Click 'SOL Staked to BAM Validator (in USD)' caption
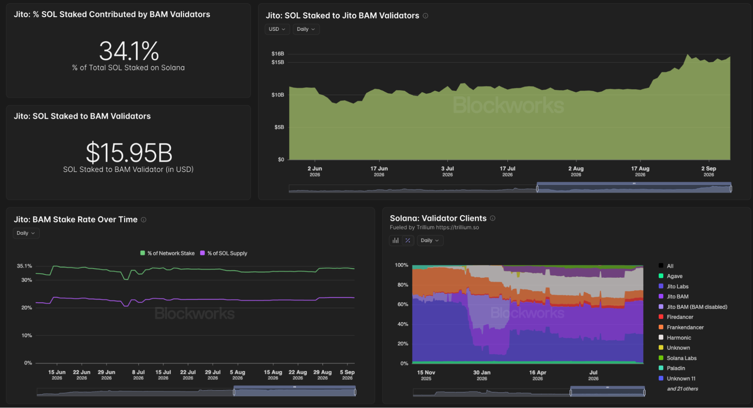753x408 pixels. (128, 170)
